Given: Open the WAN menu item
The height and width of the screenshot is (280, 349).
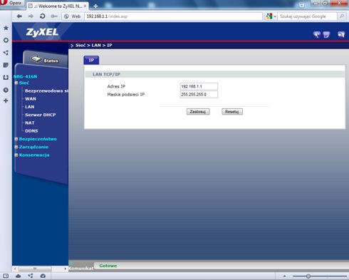Looking at the screenshot, I should pos(31,99).
